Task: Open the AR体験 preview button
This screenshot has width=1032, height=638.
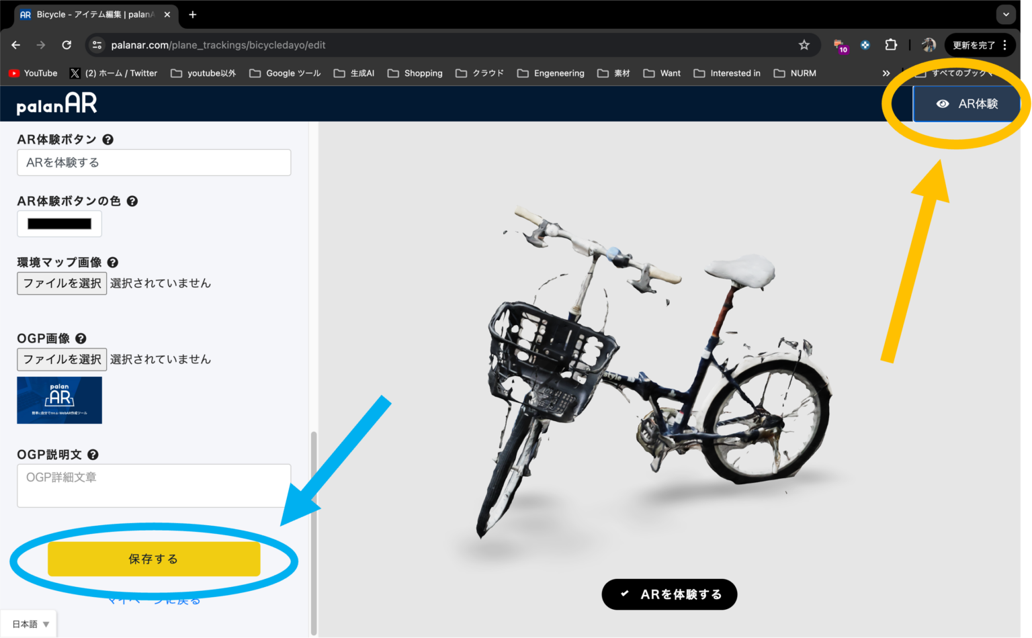Action: tap(966, 104)
